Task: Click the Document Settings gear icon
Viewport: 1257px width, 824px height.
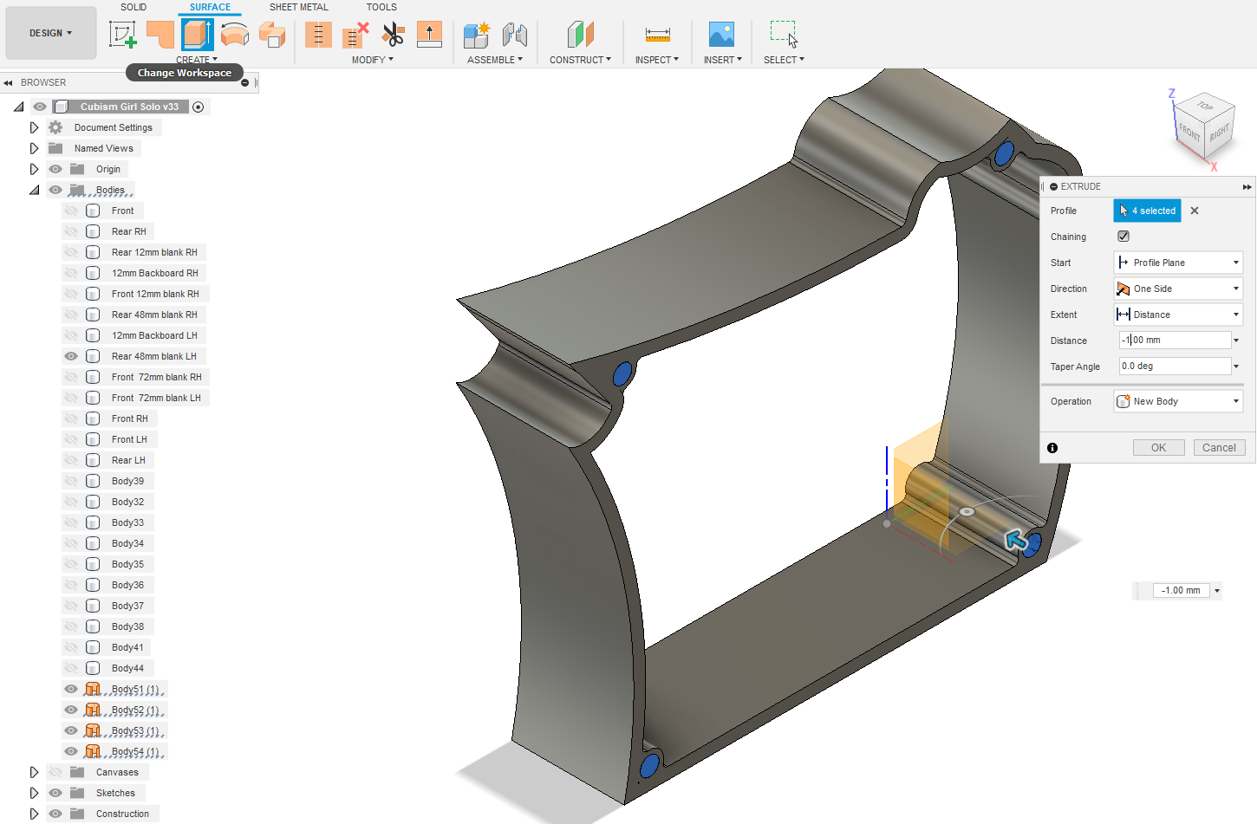Action: click(x=55, y=127)
